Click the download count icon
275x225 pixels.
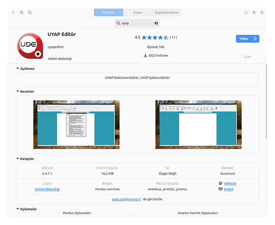tap(145, 55)
